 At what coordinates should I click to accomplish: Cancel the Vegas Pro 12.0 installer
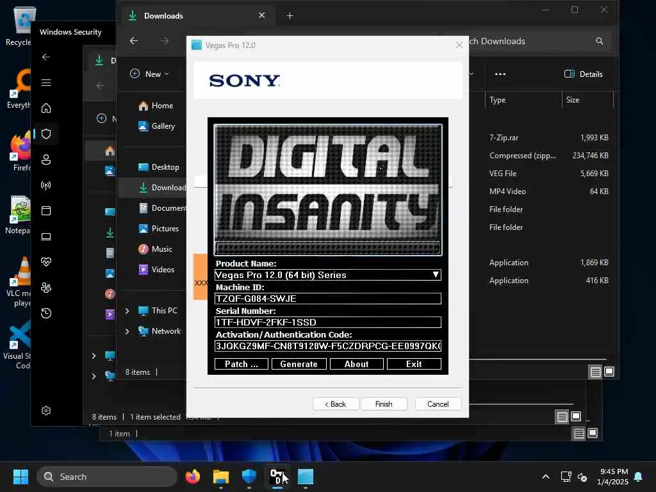438,404
